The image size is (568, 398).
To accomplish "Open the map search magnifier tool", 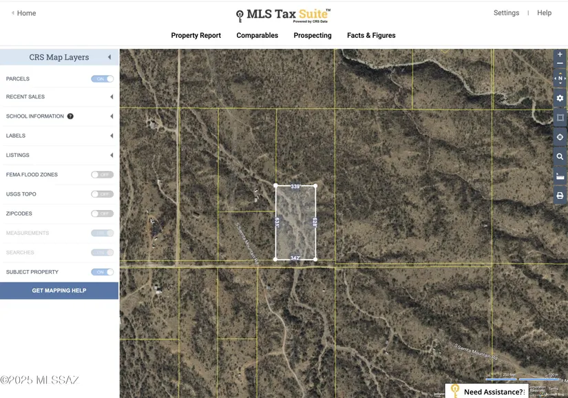I will tap(560, 157).
